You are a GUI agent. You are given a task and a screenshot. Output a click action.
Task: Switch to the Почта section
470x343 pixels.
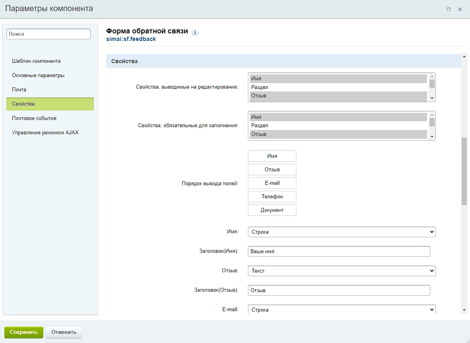click(19, 90)
